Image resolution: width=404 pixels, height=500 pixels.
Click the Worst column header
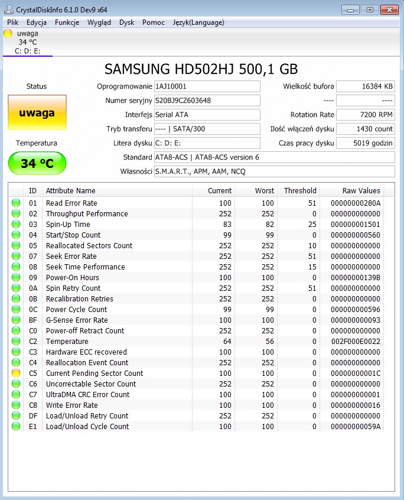point(256,191)
